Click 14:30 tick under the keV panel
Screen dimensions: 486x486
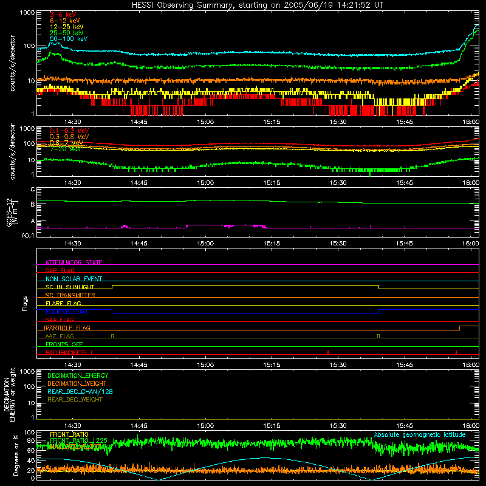(72, 122)
